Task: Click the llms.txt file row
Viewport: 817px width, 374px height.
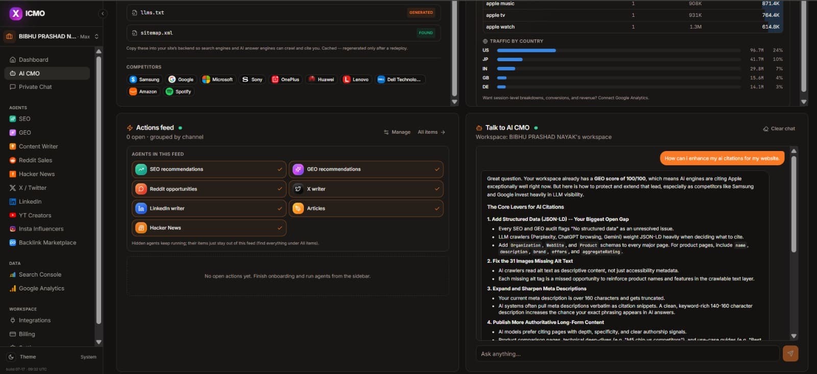Action: click(x=283, y=12)
